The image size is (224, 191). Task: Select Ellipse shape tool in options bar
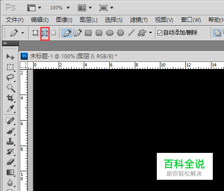110,33
